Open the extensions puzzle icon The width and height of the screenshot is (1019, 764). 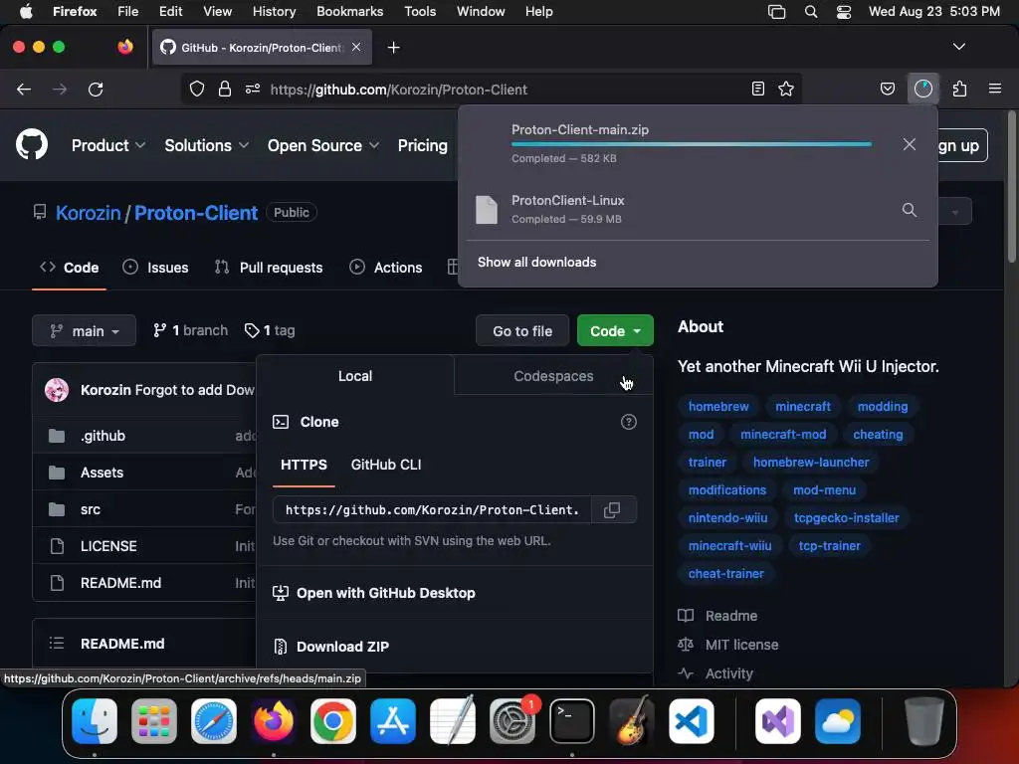click(960, 89)
